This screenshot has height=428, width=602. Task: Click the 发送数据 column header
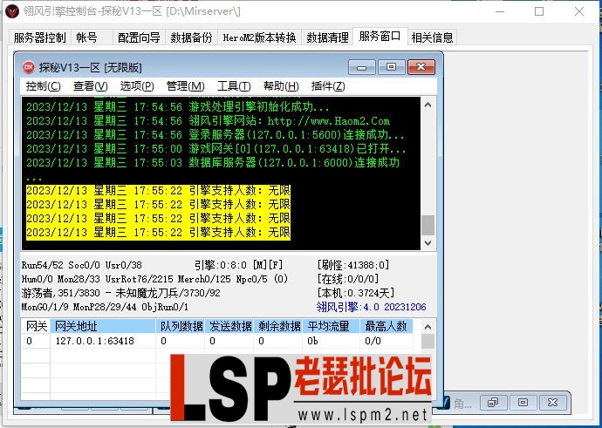tap(229, 326)
